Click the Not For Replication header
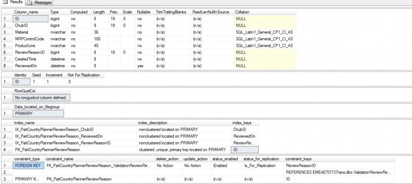Viewport: 412px width, 184px height. pos(84,75)
